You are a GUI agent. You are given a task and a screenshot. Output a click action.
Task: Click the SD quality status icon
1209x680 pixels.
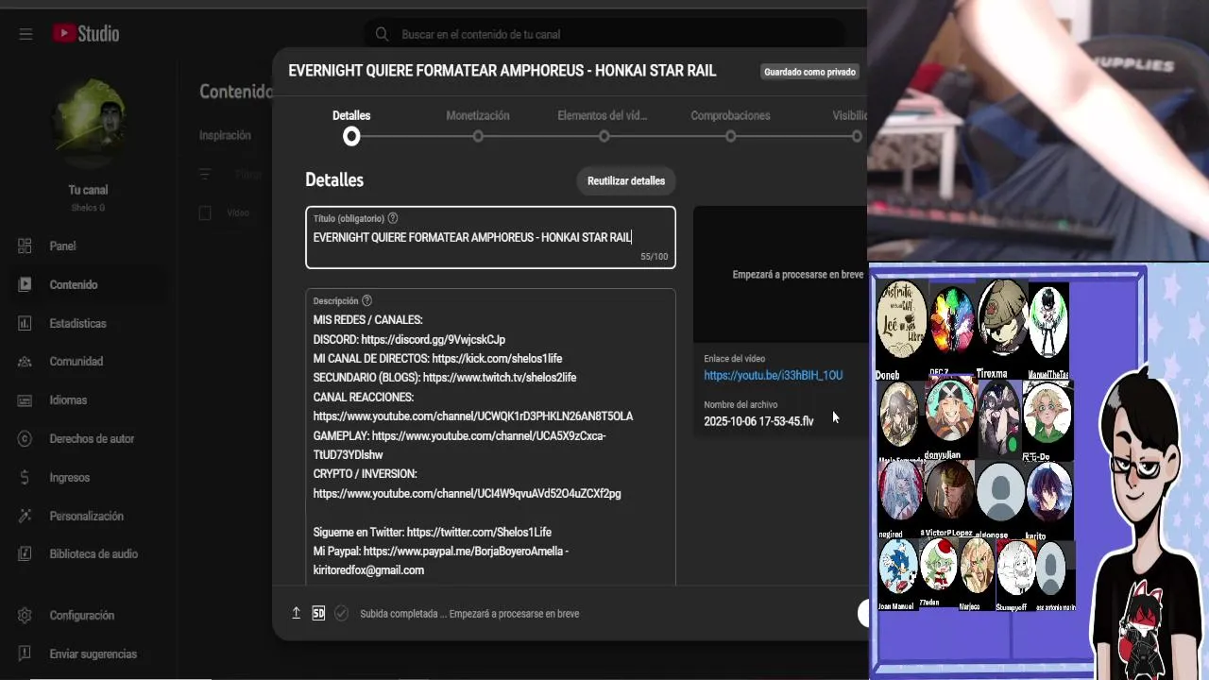pos(318,613)
